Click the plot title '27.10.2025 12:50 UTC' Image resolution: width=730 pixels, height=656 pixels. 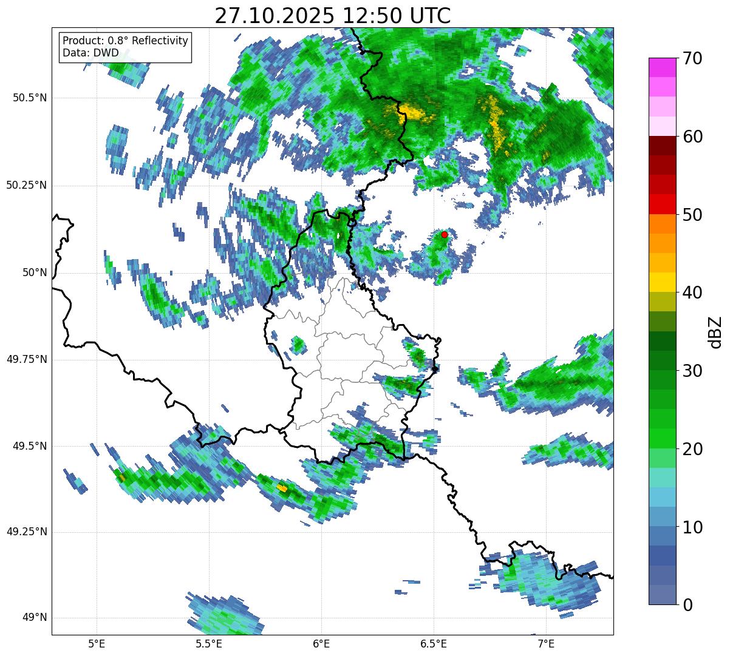tap(333, 16)
